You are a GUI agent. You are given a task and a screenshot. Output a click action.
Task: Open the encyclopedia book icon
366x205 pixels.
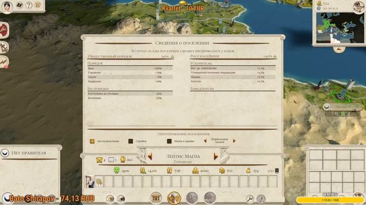[19, 5]
